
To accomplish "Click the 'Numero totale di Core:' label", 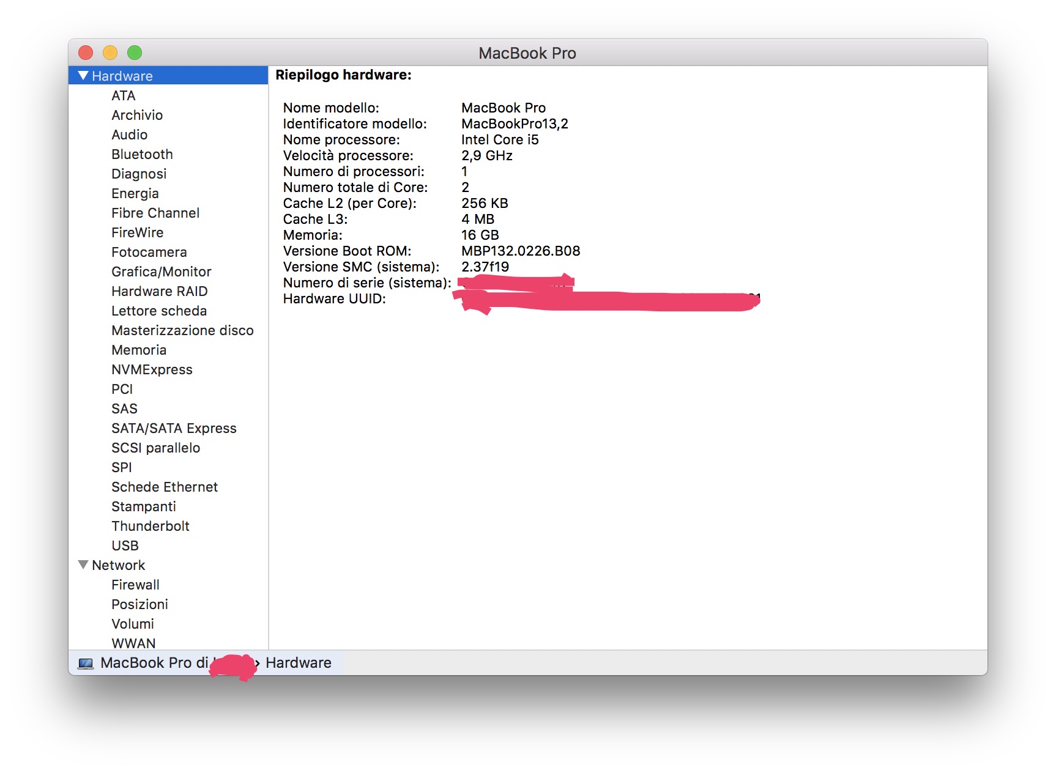I will pos(355,187).
